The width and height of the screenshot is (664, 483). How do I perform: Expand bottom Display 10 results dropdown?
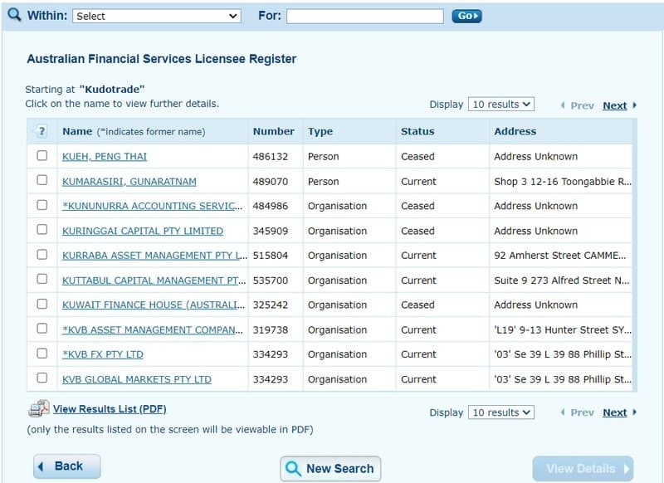pos(501,412)
